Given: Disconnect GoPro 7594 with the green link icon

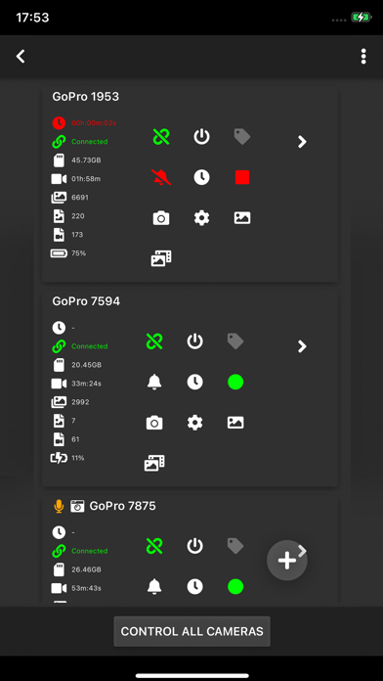Looking at the screenshot, I should [x=154, y=341].
